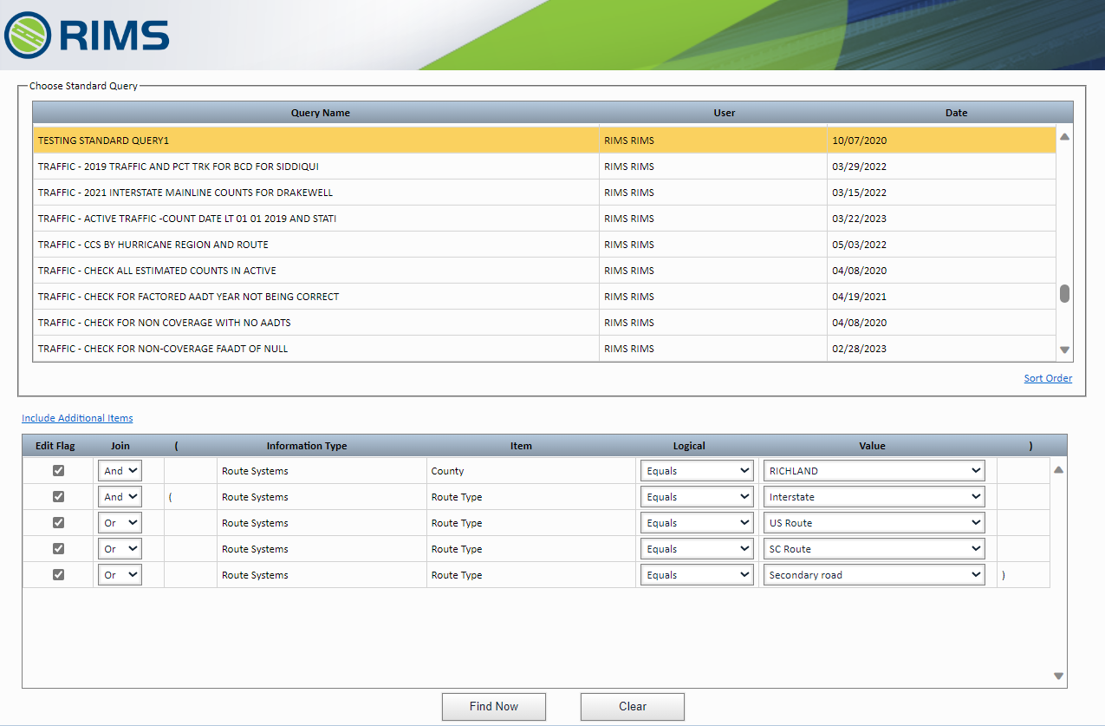Viewport: 1105px width, 726px height.
Task: Click Include Additional Items link
Action: pyautogui.click(x=77, y=418)
